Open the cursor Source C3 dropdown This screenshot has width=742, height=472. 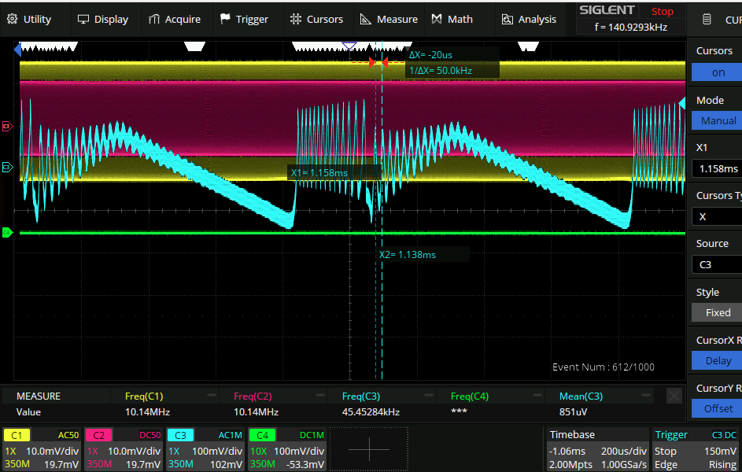(717, 264)
